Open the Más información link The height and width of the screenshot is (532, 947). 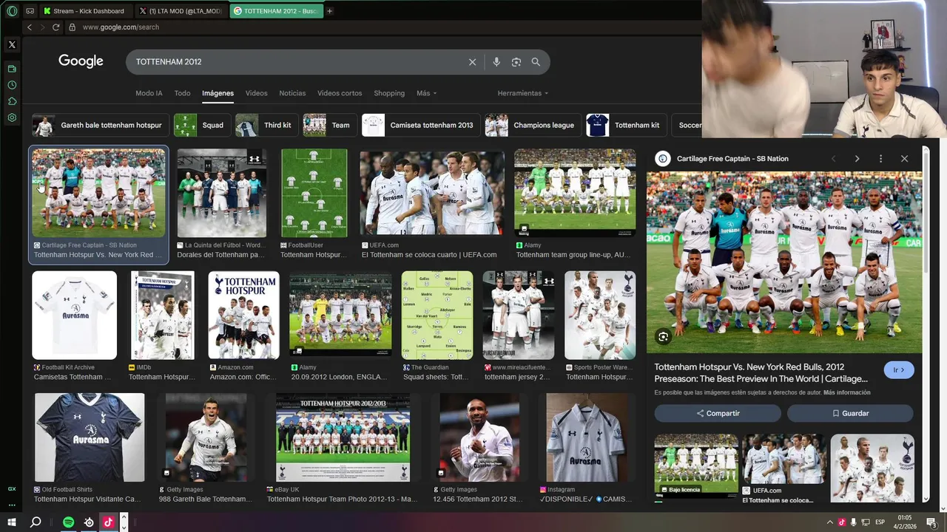pyautogui.click(x=847, y=393)
